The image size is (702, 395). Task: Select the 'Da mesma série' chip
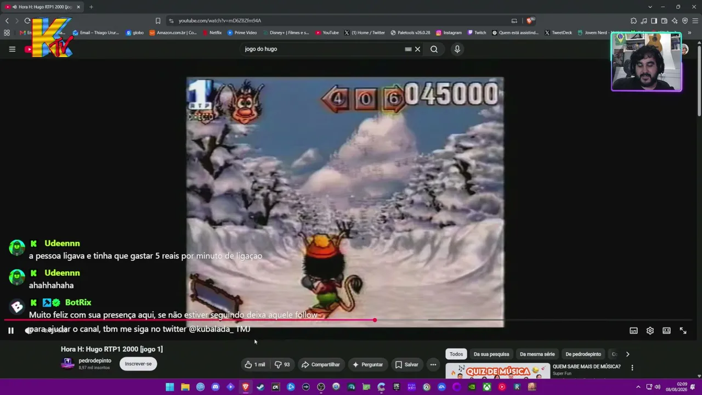(x=537, y=354)
